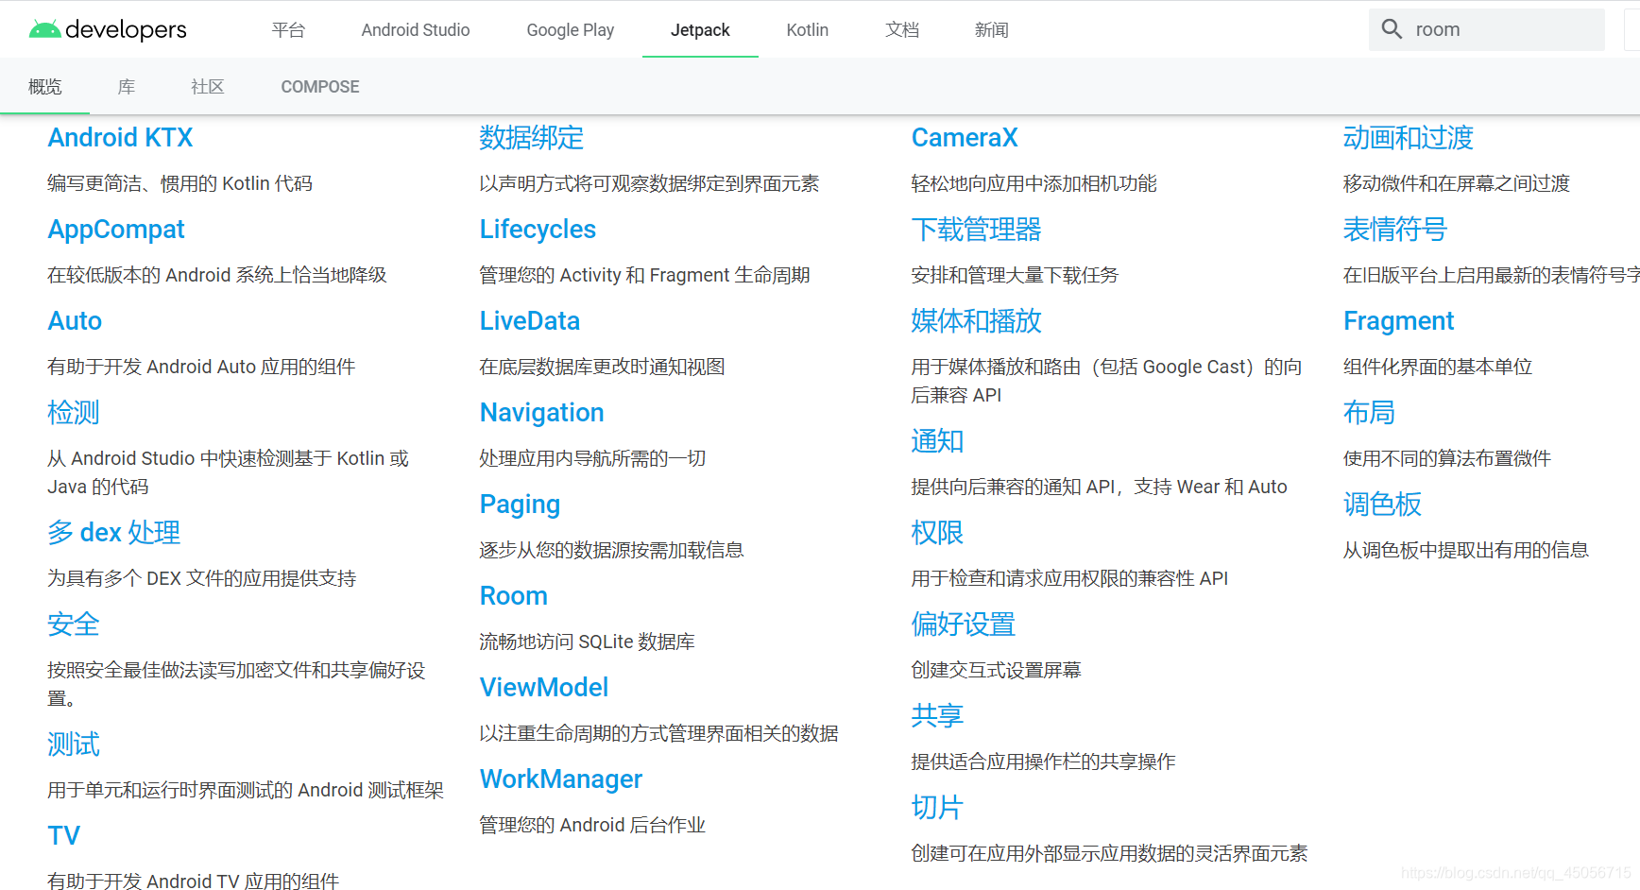
Task: Select the Jetpack top menu item
Action: [700, 29]
